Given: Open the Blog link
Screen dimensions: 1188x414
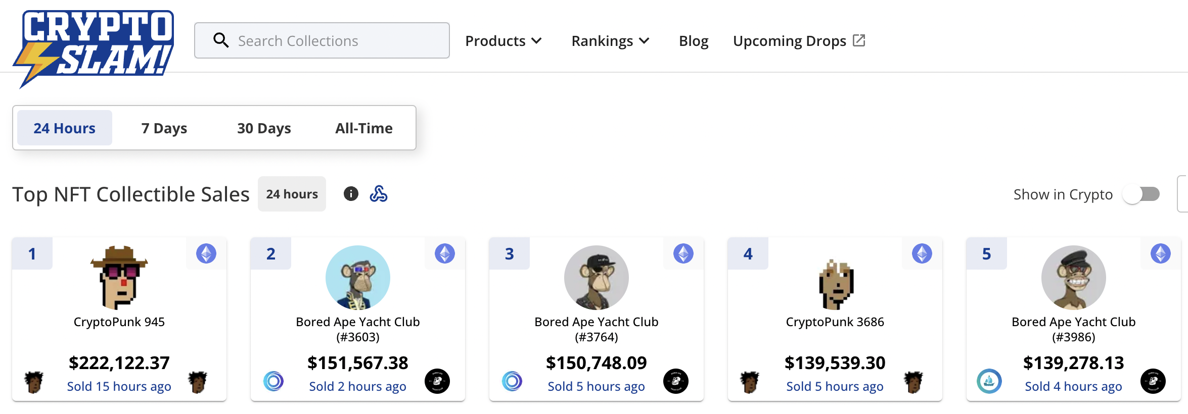Looking at the screenshot, I should [x=694, y=41].
